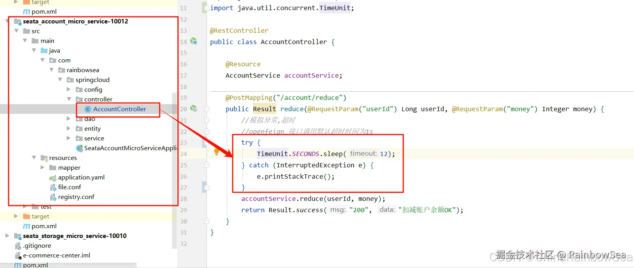Collapse the rainbowsea package arrow
Viewport: 634px width, 268px height.
52,70
